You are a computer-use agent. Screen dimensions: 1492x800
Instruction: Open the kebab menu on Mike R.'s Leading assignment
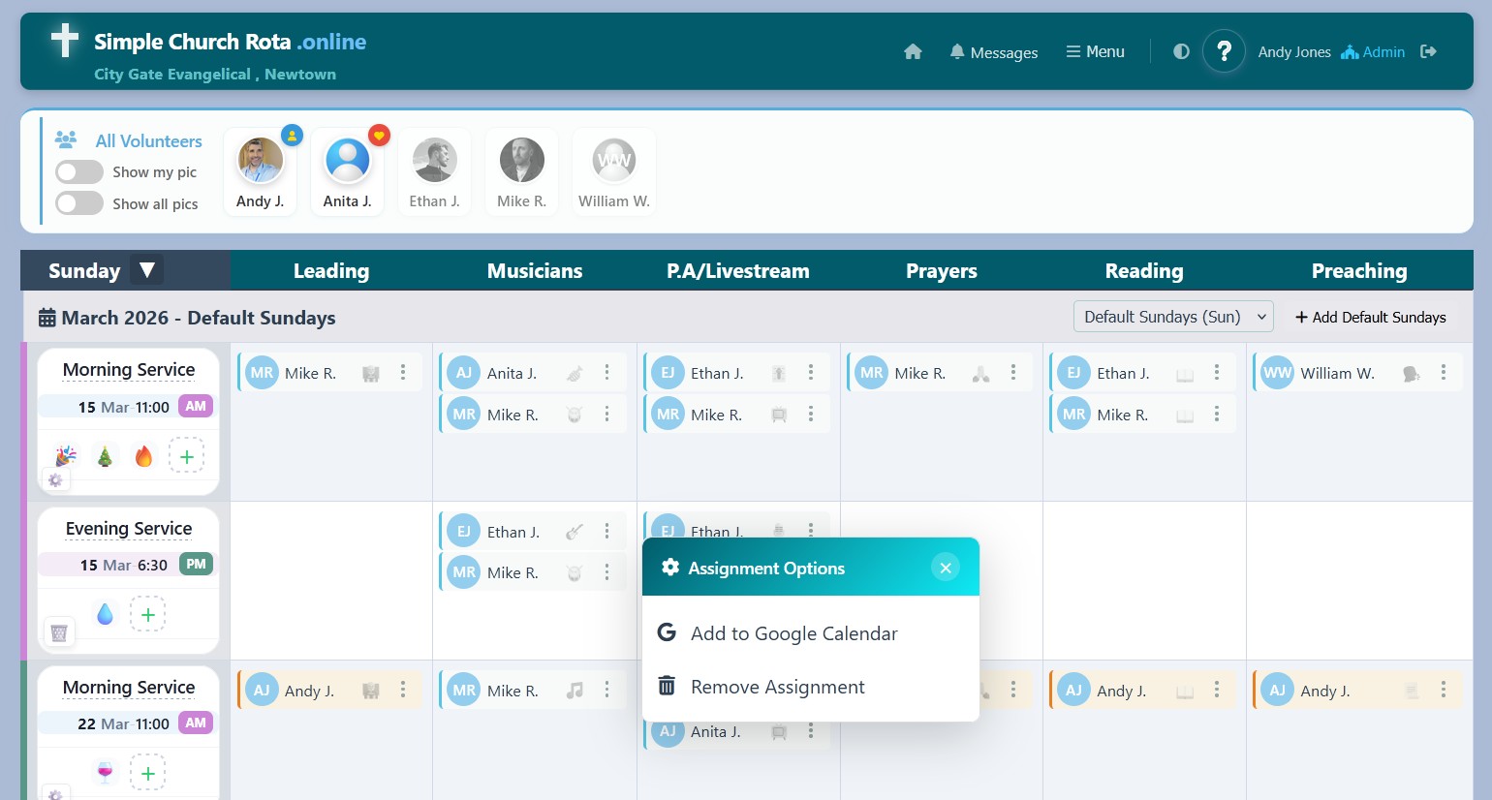point(403,372)
